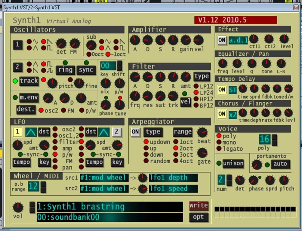Toggle the Chorus / Flanger ON switch
This screenshot has height=231, width=302.
222,114
